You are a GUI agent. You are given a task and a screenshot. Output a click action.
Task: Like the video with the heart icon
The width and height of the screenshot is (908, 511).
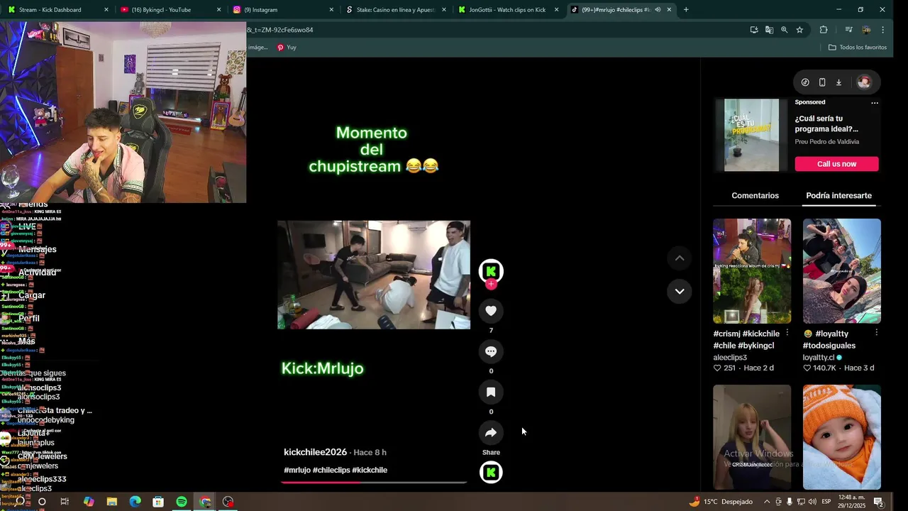click(x=491, y=311)
